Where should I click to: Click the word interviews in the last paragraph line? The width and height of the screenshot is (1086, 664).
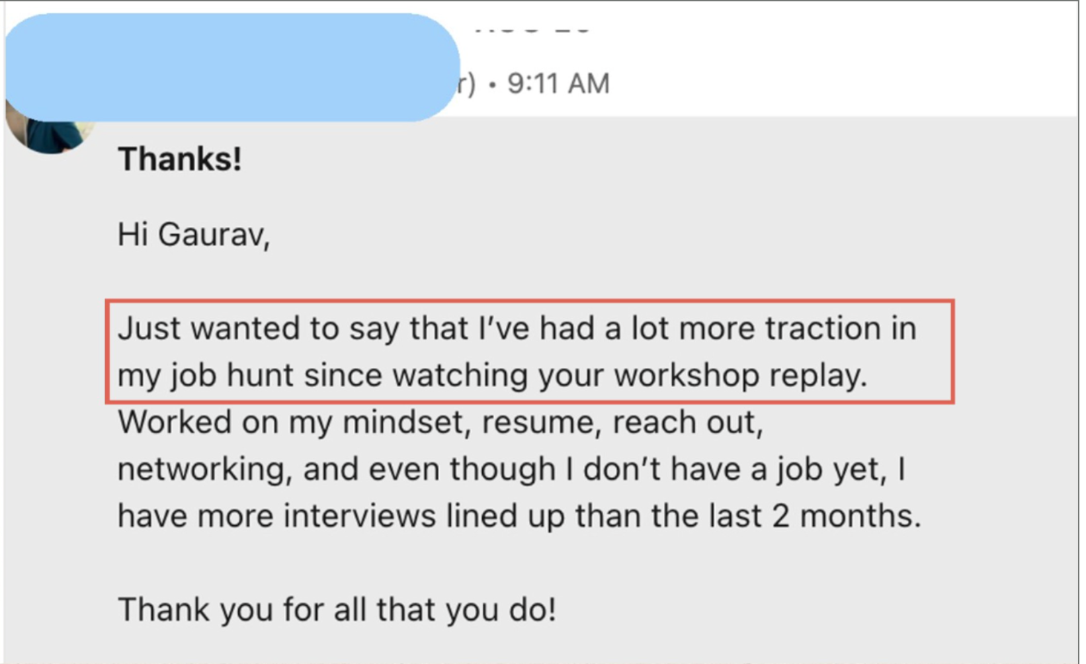click(x=360, y=516)
